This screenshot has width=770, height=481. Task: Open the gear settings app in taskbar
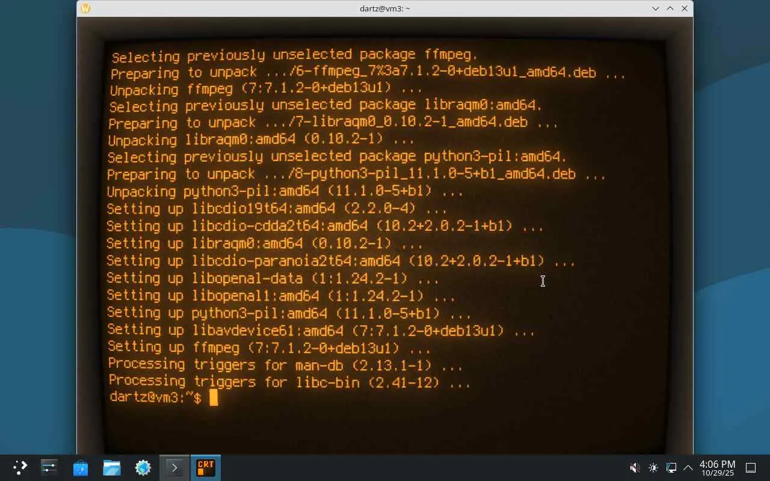coord(143,468)
